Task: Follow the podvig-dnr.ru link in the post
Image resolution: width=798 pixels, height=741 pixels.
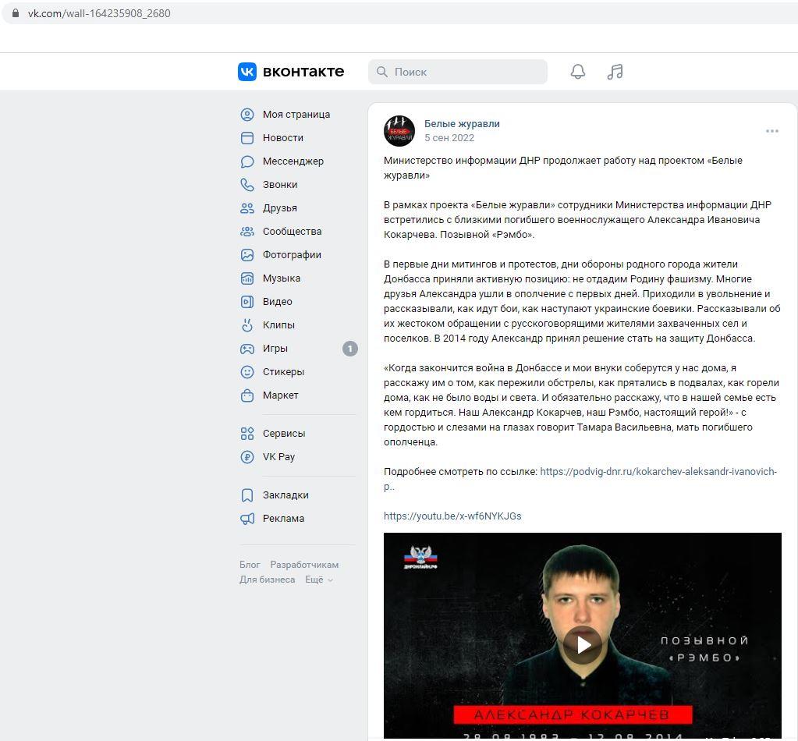Action: click(580, 479)
